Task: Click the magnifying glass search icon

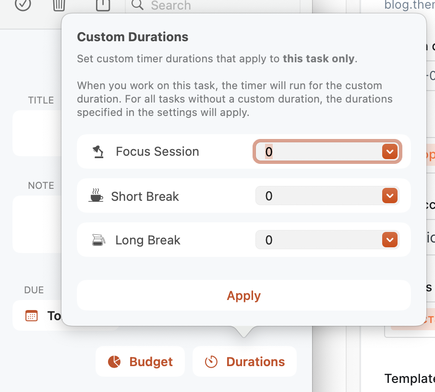Action: coord(137,5)
